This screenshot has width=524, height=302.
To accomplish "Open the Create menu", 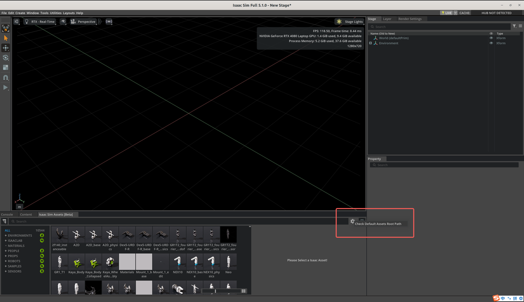I will [20, 13].
